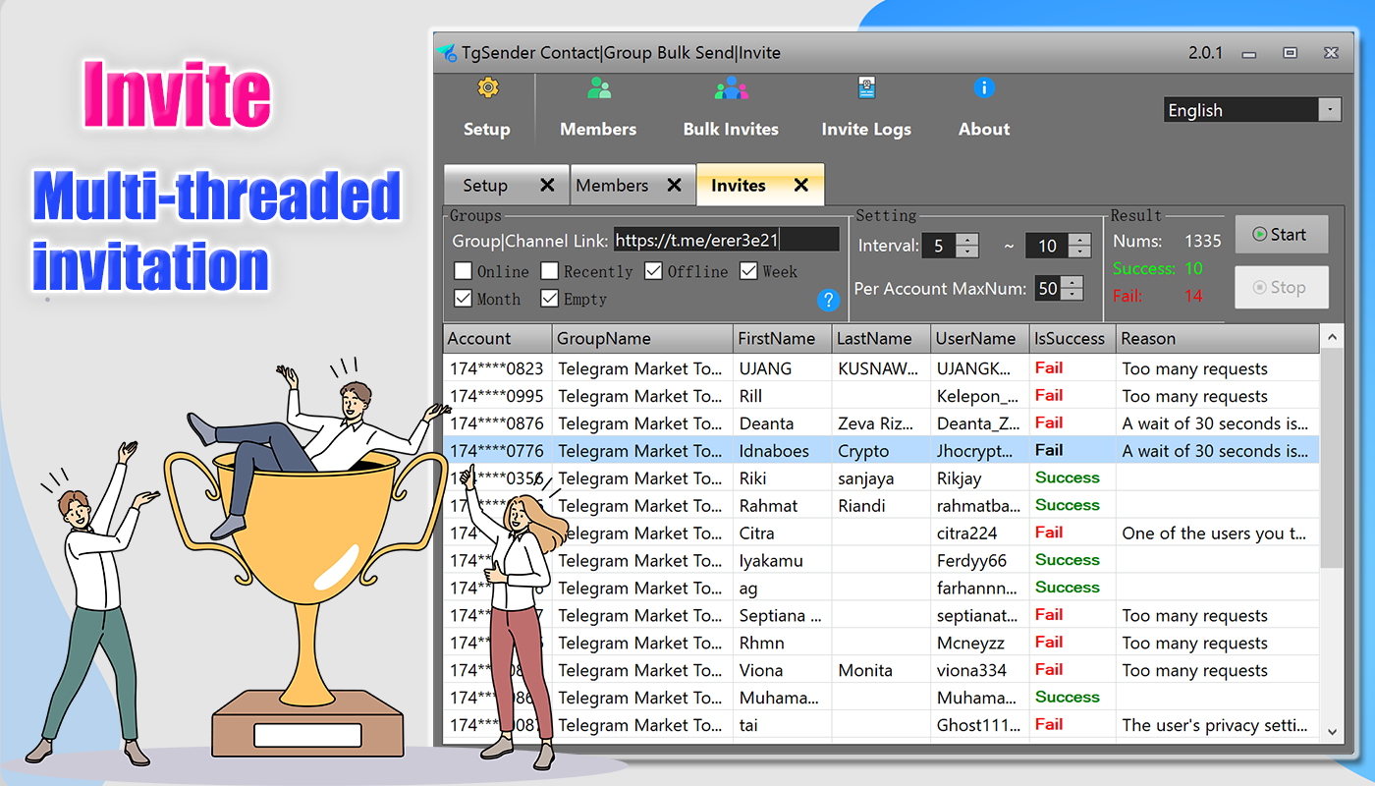This screenshot has width=1375, height=786.
Task: Open the Invite Logs icon
Action: (x=866, y=88)
